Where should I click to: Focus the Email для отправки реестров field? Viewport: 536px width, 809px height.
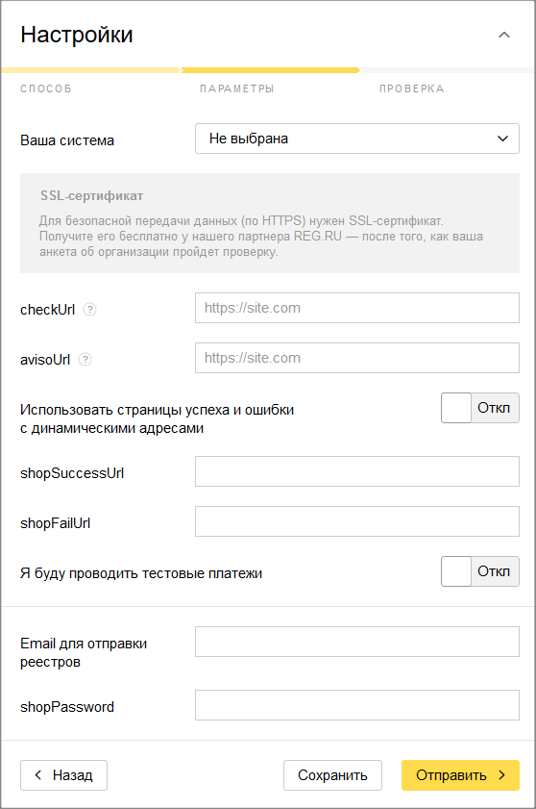click(x=357, y=642)
